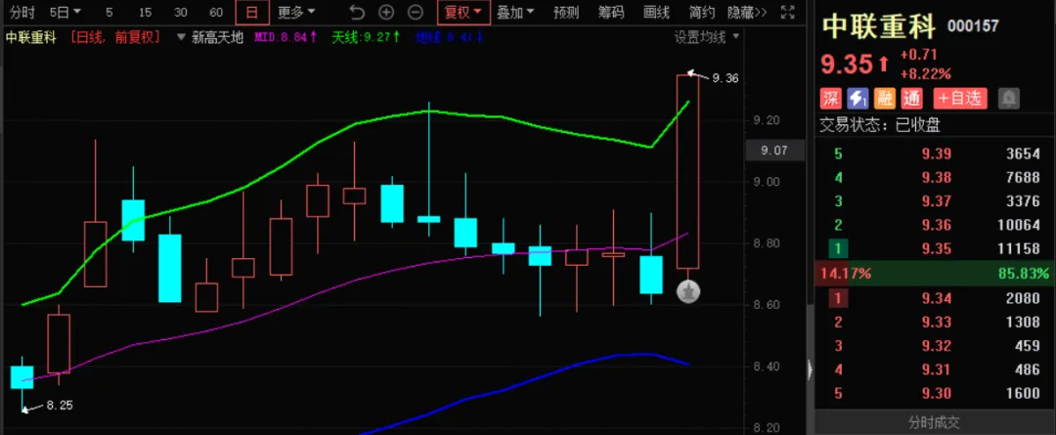
Task: Select the 60 minute period
Action: [x=216, y=12]
